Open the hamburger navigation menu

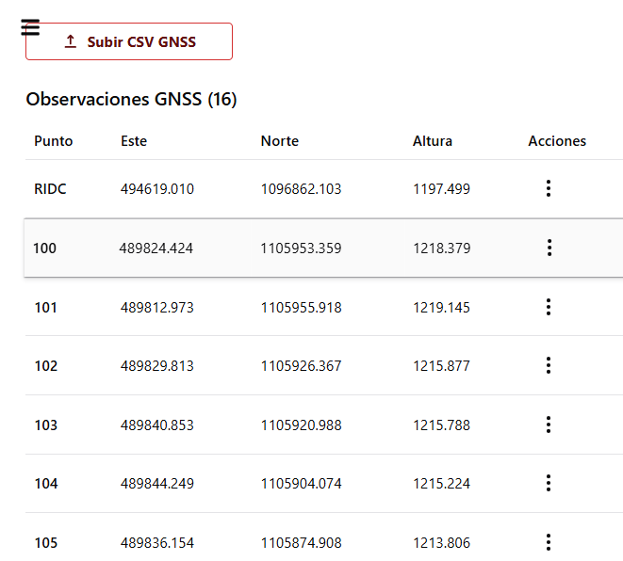(30, 27)
